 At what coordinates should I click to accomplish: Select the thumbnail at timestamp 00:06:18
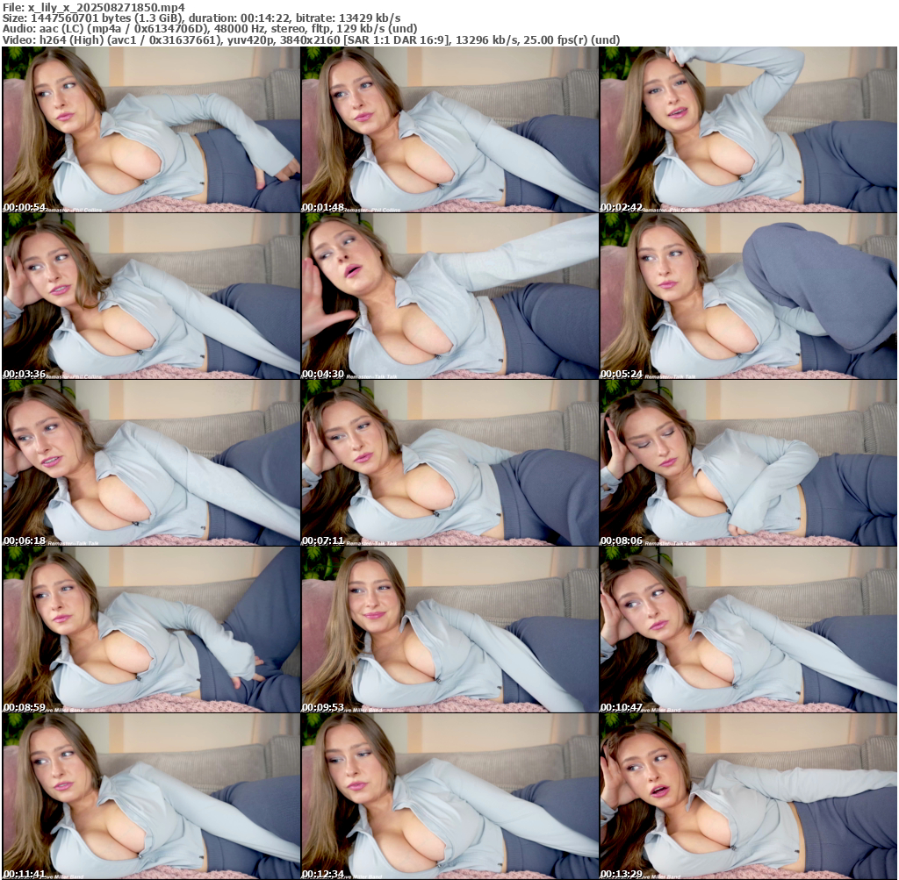(x=151, y=463)
